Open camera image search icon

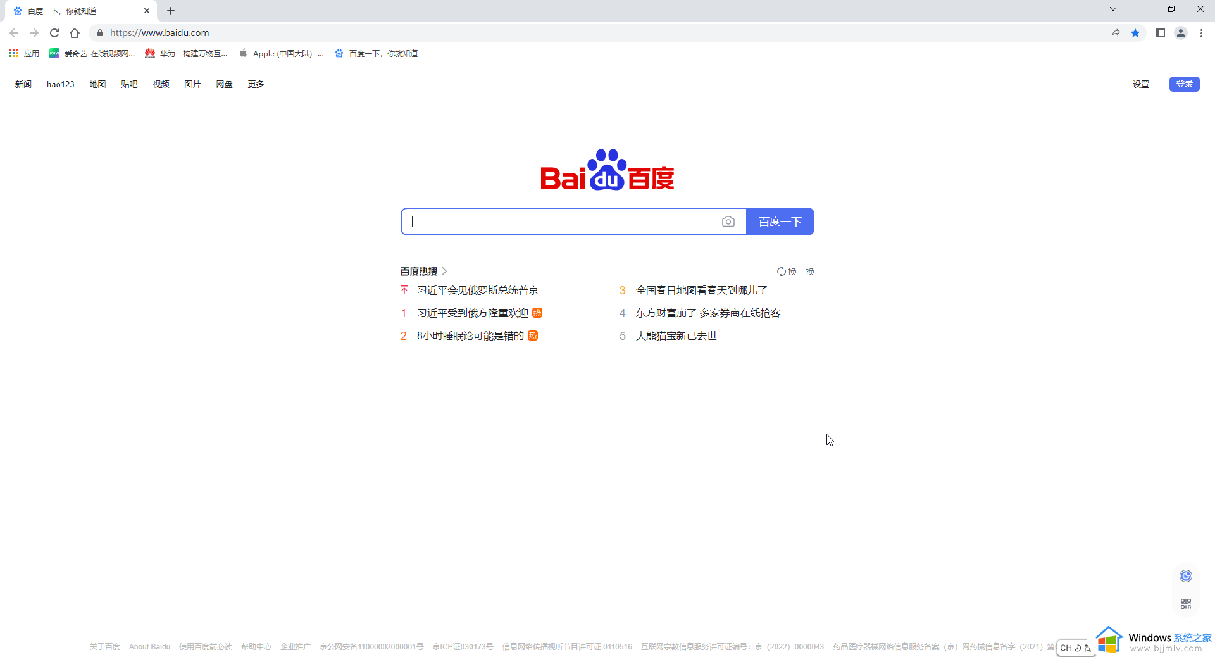point(728,222)
